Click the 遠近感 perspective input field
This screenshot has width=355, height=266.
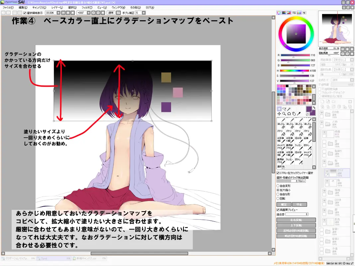[297, 214]
